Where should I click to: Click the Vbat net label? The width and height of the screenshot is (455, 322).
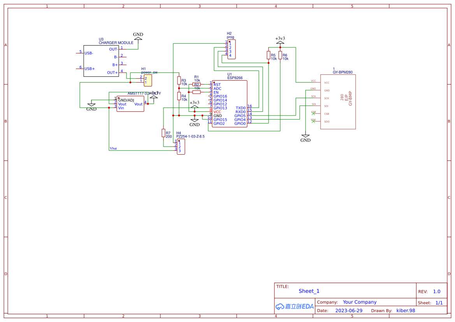(x=113, y=148)
